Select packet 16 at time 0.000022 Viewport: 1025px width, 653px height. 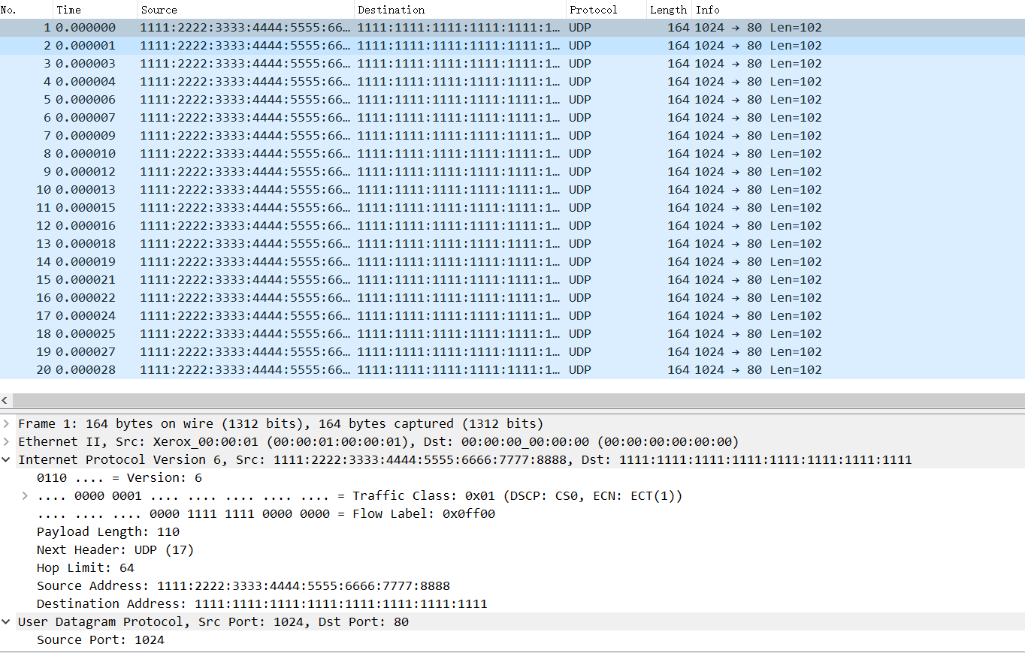(512, 298)
